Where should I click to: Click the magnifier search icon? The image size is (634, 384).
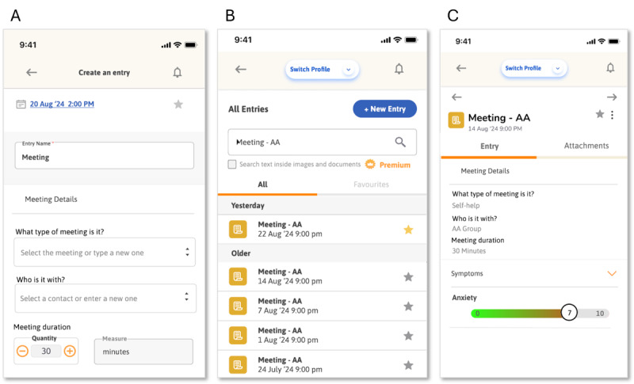coord(400,142)
